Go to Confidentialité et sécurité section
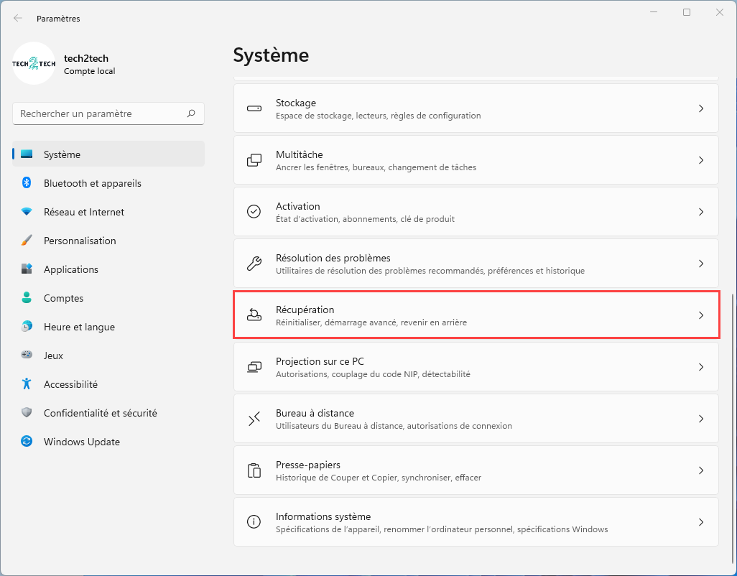This screenshot has height=576, width=737. [x=100, y=413]
